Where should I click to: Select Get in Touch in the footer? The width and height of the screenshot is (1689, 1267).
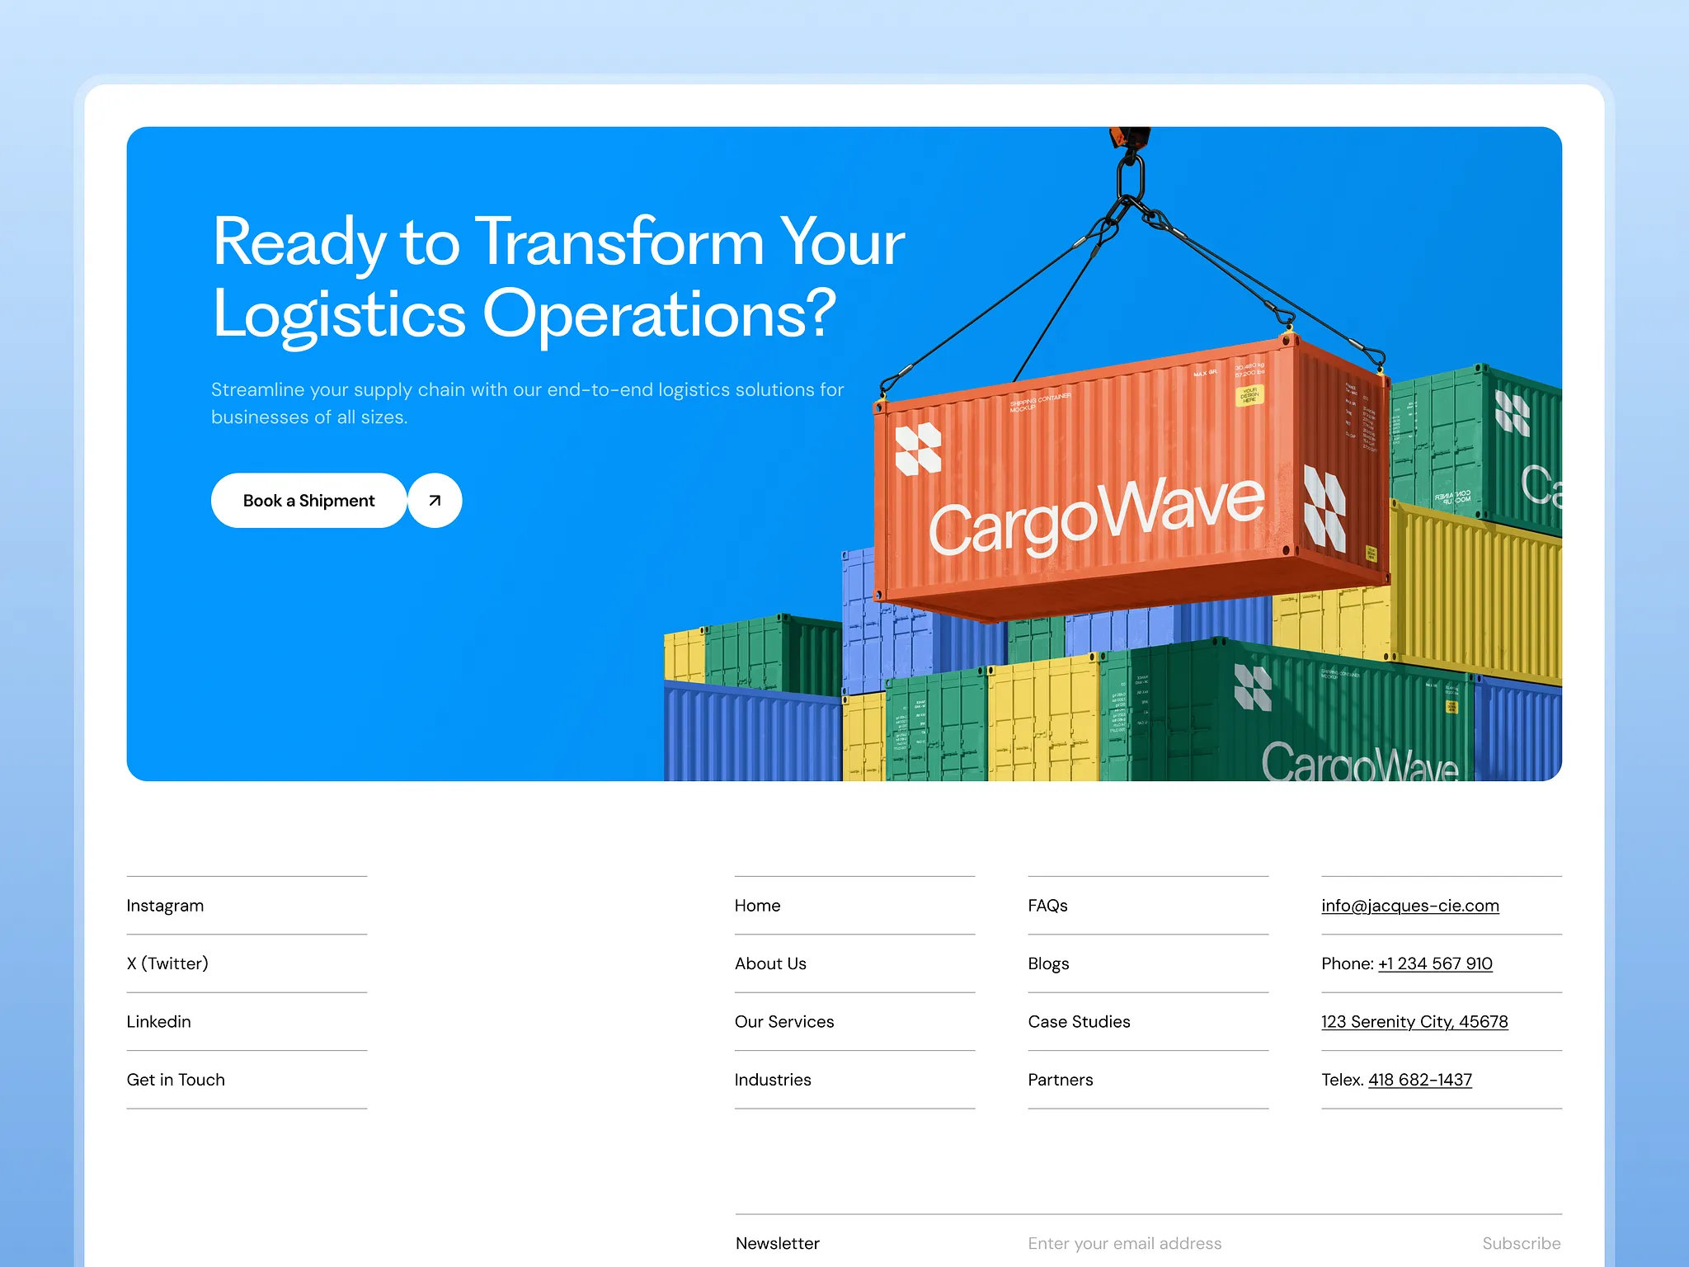point(176,1079)
